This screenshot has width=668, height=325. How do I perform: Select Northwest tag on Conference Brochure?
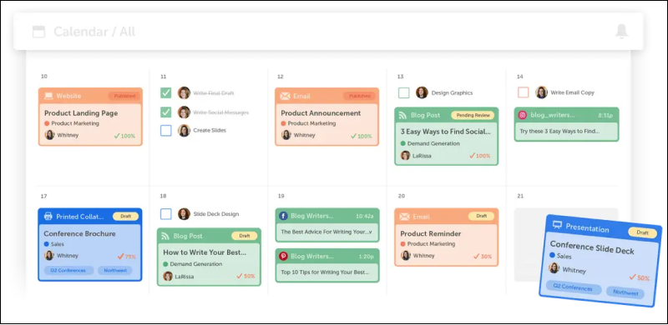click(115, 271)
